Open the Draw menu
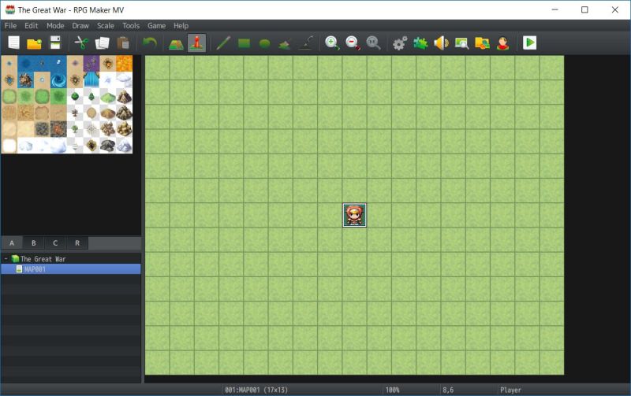631x396 pixels. point(80,26)
